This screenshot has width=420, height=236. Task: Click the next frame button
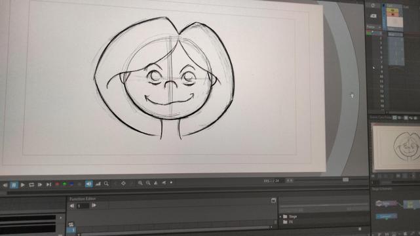click(40, 185)
